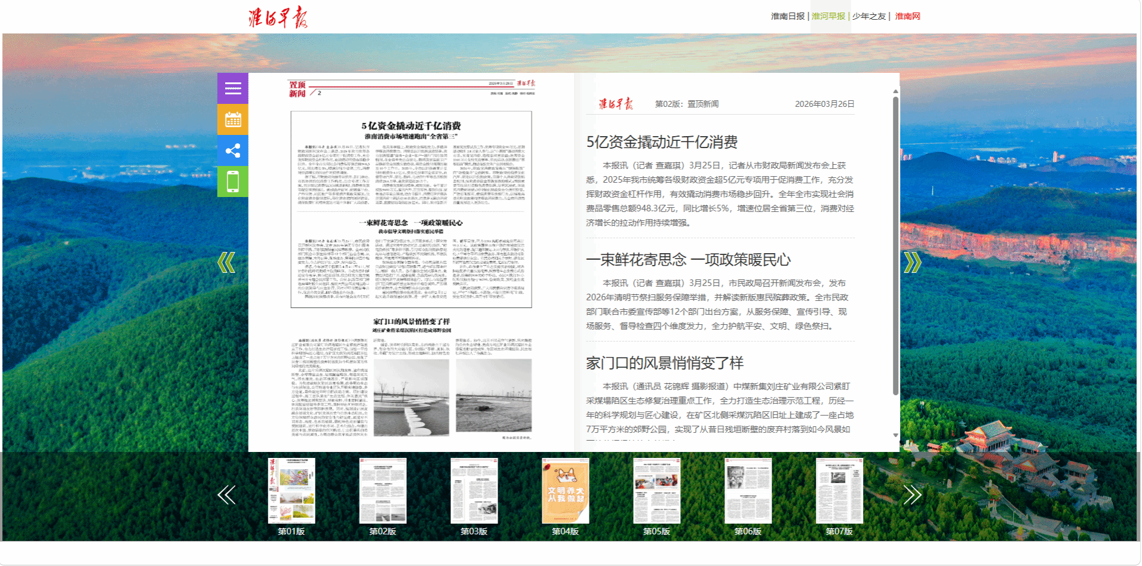This screenshot has height=566, width=1142.
Task: Open the orange calendar date picker icon
Action: (233, 120)
